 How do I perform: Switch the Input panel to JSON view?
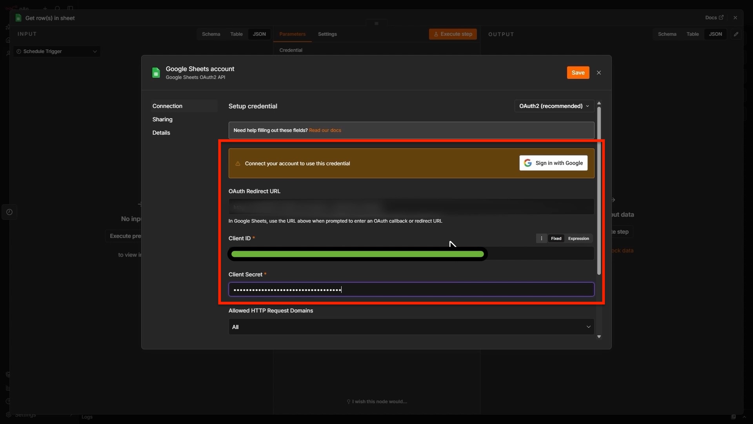[x=259, y=34]
